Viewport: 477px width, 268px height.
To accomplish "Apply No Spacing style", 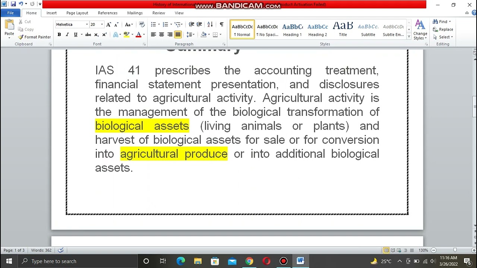I will click(267, 29).
